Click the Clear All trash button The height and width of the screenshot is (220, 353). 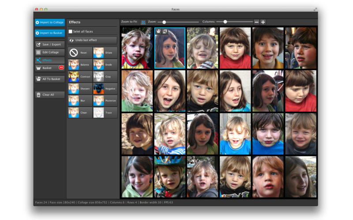click(x=50, y=95)
